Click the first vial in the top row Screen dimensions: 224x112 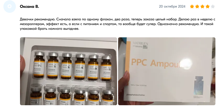[40, 65]
